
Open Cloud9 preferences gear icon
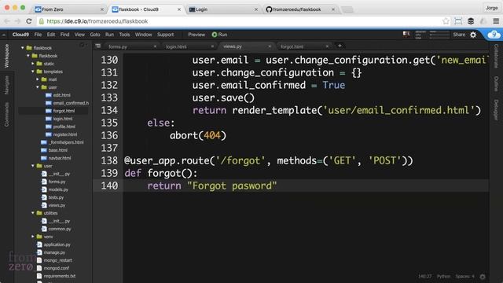coord(473,35)
